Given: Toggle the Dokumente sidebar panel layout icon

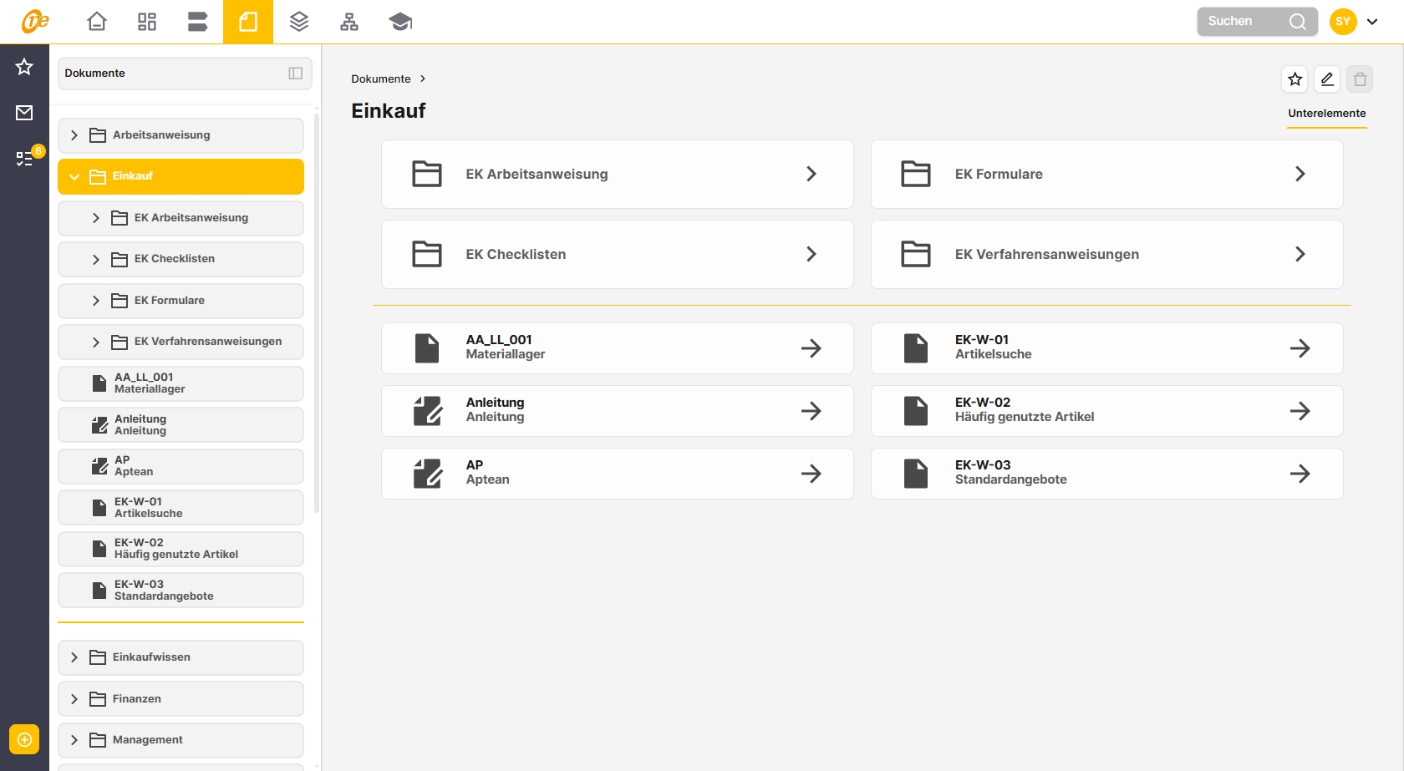Looking at the screenshot, I should coord(295,74).
